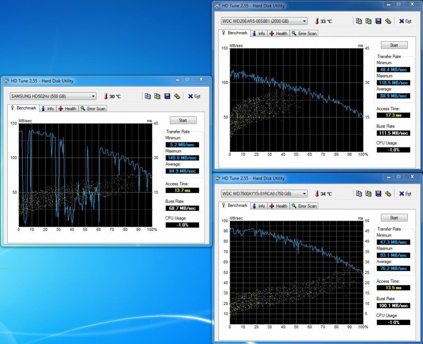Click benchmark graph in WD20EARS window
The height and width of the screenshot is (344, 423).
[297, 100]
